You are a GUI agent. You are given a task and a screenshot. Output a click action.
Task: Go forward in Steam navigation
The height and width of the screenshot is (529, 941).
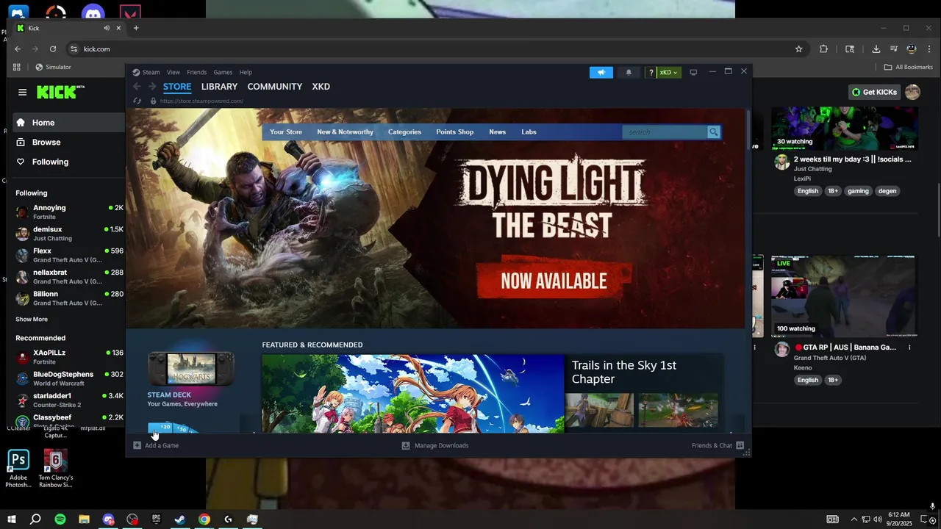coord(152,87)
